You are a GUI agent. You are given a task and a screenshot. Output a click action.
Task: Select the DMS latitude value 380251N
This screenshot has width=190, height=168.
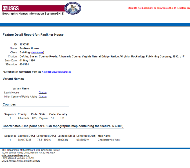(62, 140)
